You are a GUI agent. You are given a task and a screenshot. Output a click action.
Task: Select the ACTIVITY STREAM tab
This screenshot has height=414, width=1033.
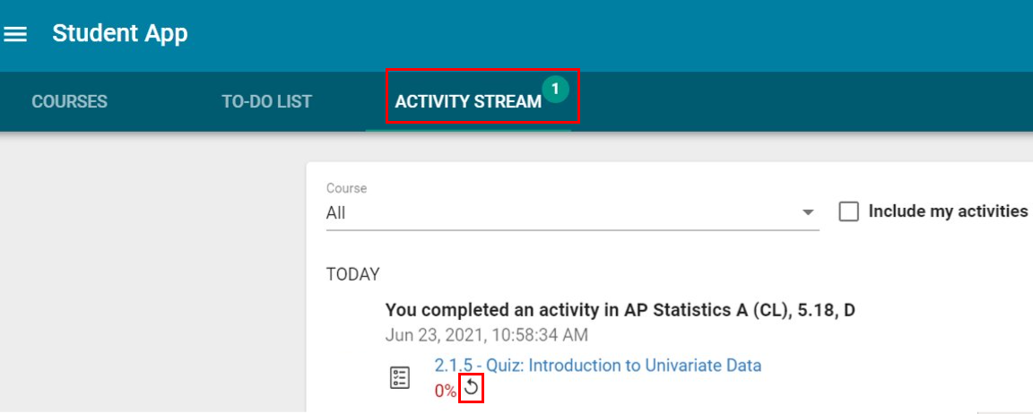pos(468,102)
